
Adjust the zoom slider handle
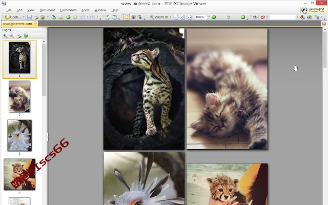(x=228, y=17)
